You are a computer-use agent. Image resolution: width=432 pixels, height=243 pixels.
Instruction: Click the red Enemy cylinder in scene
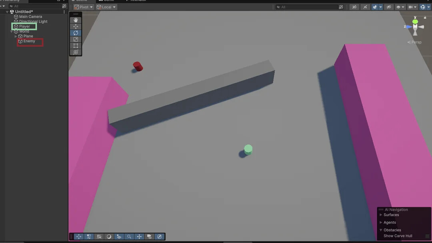pyautogui.click(x=138, y=66)
